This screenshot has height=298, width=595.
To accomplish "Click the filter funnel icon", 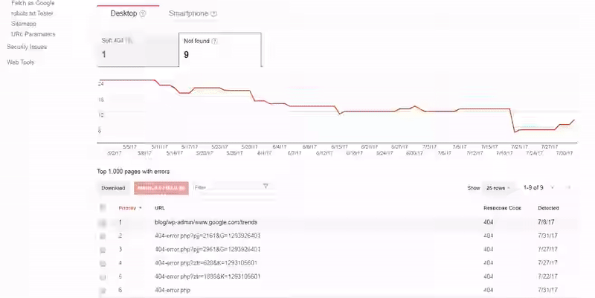I will [x=266, y=187].
